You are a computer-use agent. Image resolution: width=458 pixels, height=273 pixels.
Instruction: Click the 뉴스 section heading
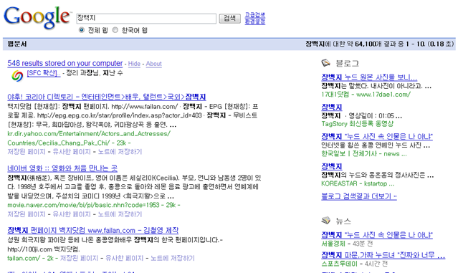343,221
